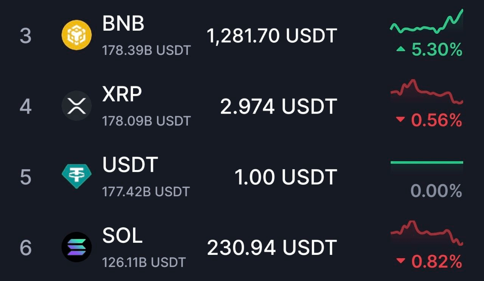Click the rank number 5 row label
The height and width of the screenshot is (281, 484).
pyautogui.click(x=25, y=177)
